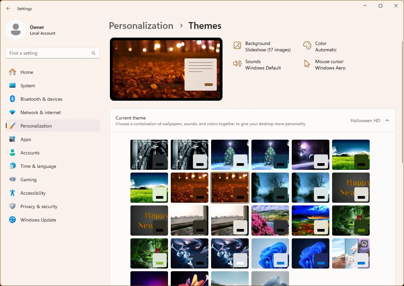Open Privacy & security settings

click(x=53, y=206)
